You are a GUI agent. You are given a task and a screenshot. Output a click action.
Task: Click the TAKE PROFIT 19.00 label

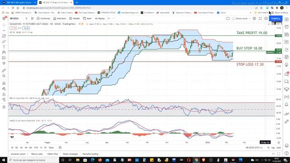click(252, 33)
